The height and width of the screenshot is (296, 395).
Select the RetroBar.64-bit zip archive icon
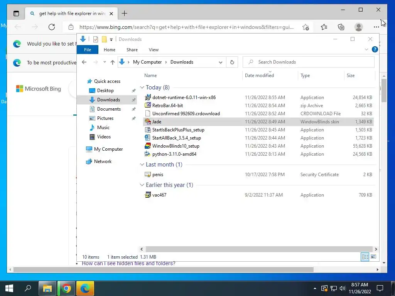coord(148,106)
